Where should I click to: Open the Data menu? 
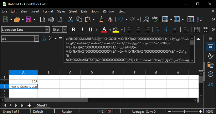click(84, 11)
